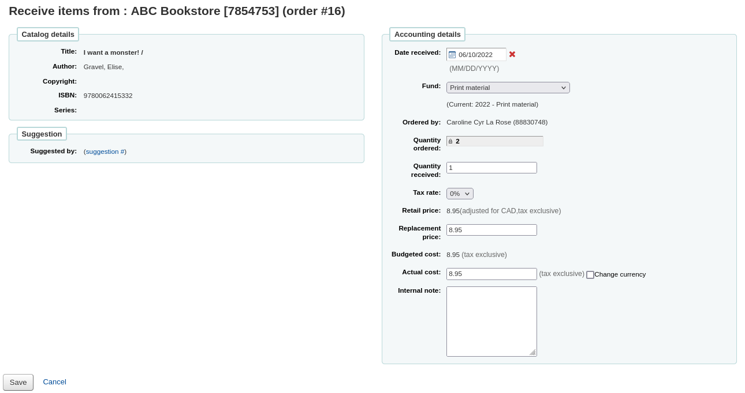Enable the Change currency checkbox
Image resolution: width=745 pixels, height=393 pixels.
point(590,274)
